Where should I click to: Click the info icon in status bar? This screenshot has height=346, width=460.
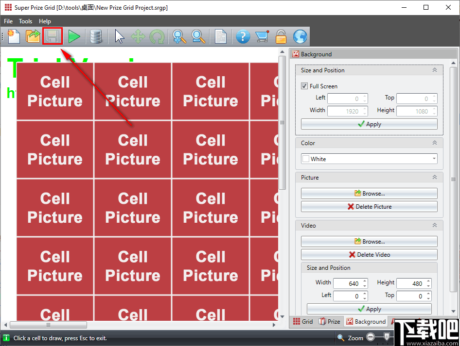click(x=6, y=338)
